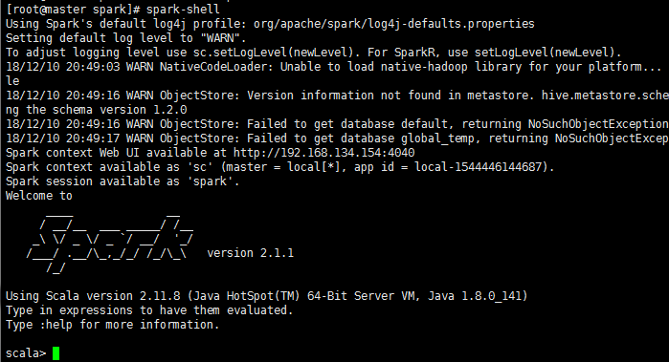Screen dimensions: 669x362
Task: Click the 'Welcome to' line
Action: [x=39, y=196]
